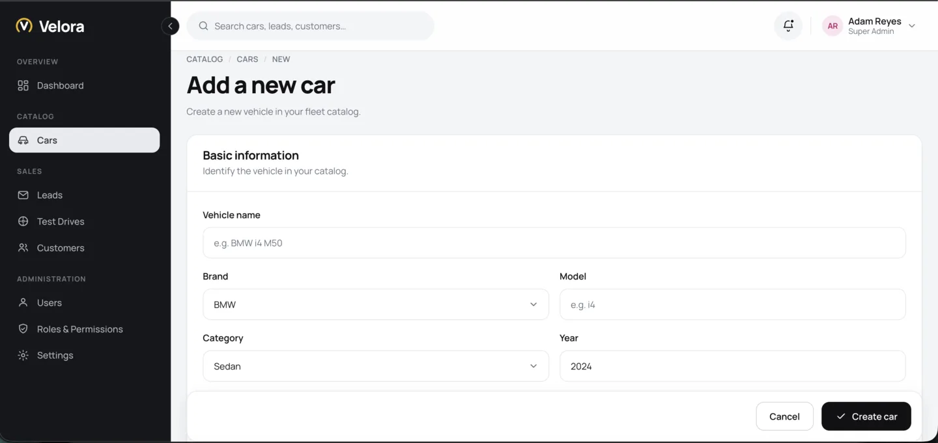Click the search magnifier icon

point(203,26)
